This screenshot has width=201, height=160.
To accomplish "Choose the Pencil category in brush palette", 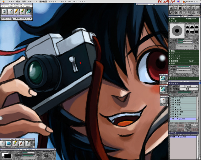I will click(16, 12).
